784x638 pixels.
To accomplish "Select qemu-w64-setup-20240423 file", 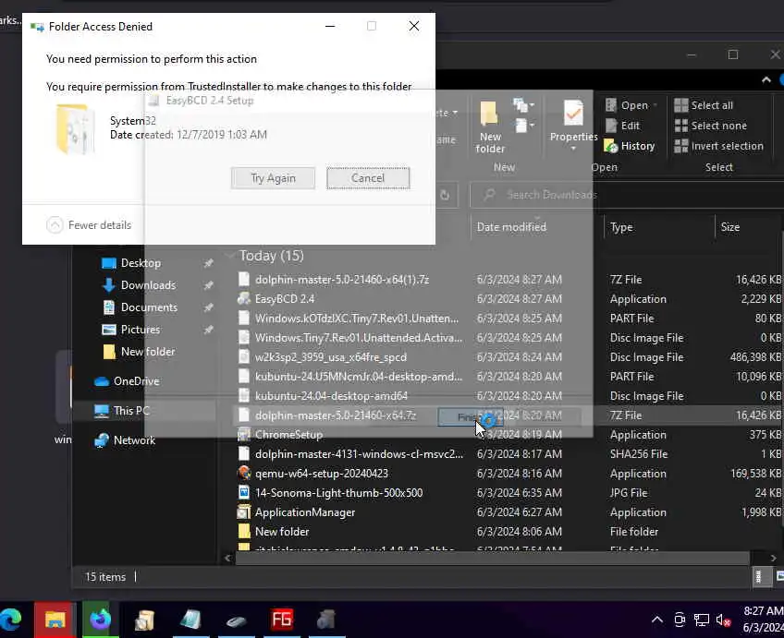I will pos(322,474).
